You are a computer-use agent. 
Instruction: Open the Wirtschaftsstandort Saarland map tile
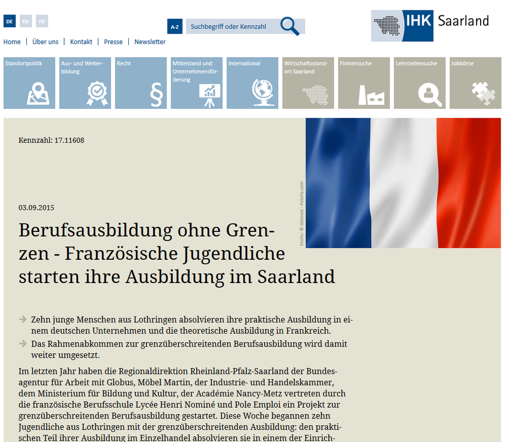[x=308, y=83]
